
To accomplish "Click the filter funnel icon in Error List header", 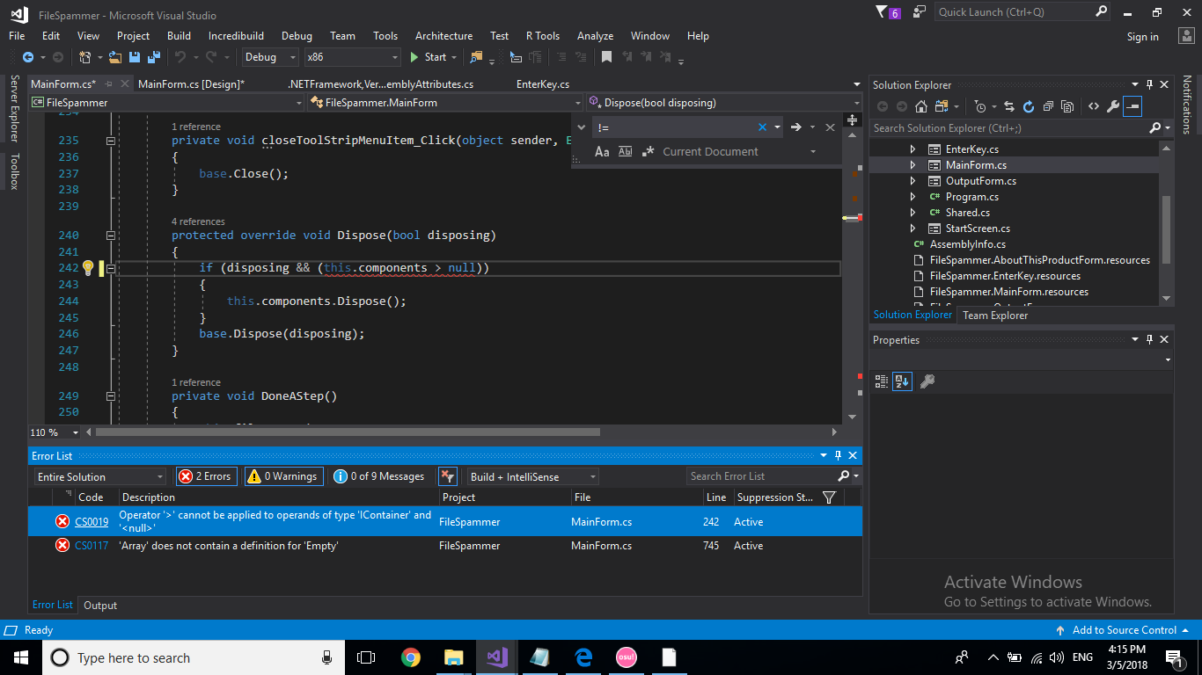I will (x=828, y=497).
